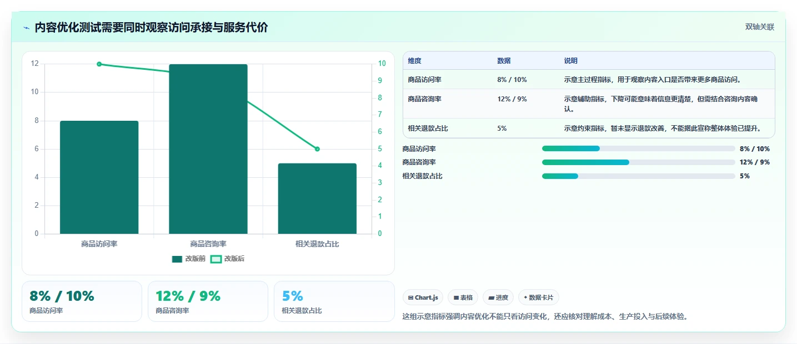797x344 pixels.
Task: Click right axis value 10
Action: [x=382, y=64]
